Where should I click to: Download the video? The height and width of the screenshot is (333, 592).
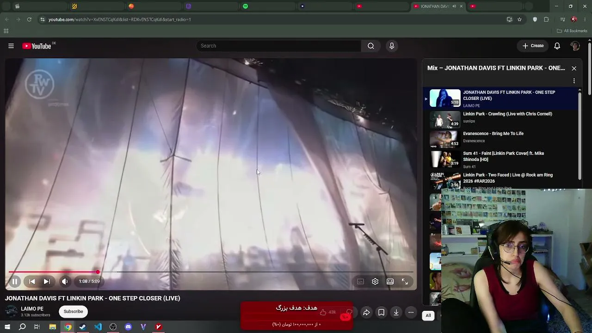396,313
